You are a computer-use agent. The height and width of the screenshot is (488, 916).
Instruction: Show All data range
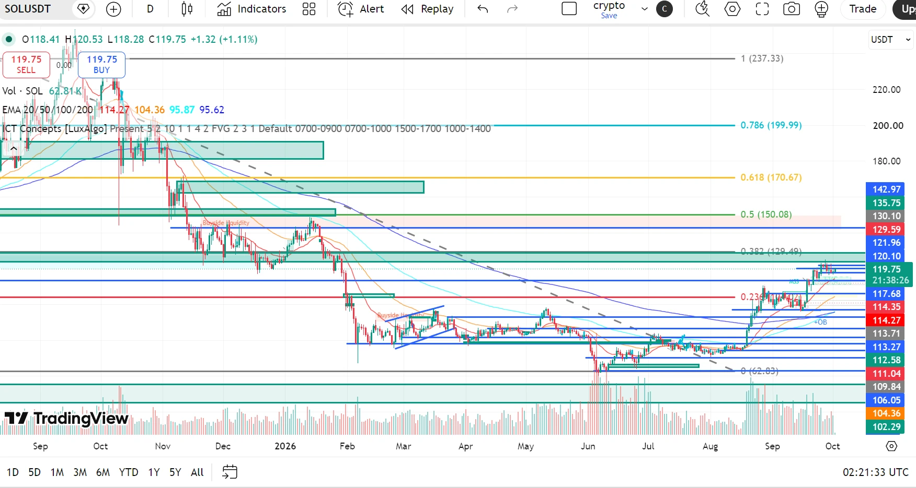[197, 472]
